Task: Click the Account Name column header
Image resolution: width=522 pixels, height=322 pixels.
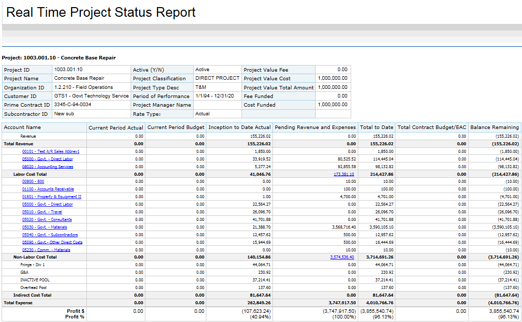Action: tap(22, 127)
